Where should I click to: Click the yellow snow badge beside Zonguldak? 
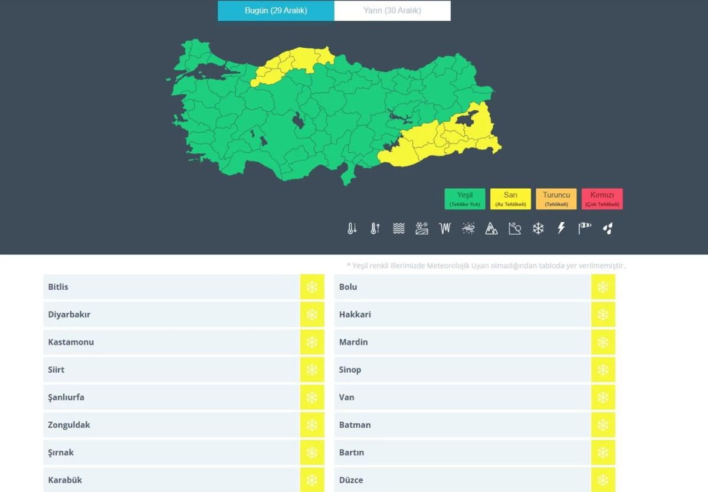312,425
